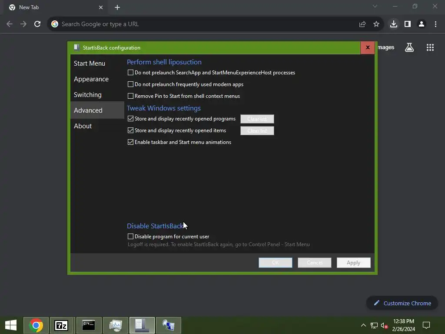
Task: Confirm settings with the OK button
Action: 275,263
